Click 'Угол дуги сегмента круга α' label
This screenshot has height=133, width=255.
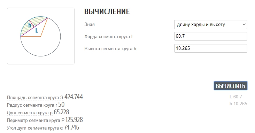coord(34,128)
